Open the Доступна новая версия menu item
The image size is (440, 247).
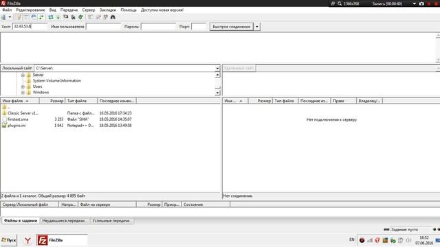click(162, 10)
